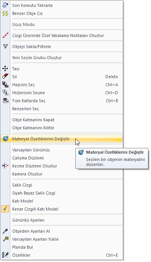Click the Benzer Obje Çiz icon

[5, 13]
